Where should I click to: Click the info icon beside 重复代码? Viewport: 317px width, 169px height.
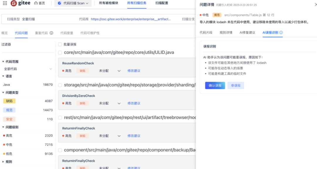(x=51, y=33)
